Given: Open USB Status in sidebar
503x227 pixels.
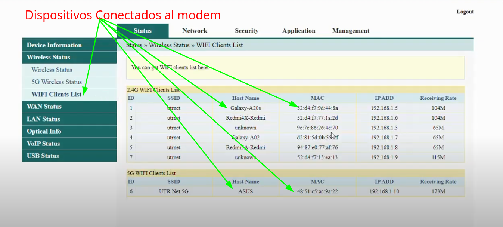Looking at the screenshot, I should (x=43, y=156).
